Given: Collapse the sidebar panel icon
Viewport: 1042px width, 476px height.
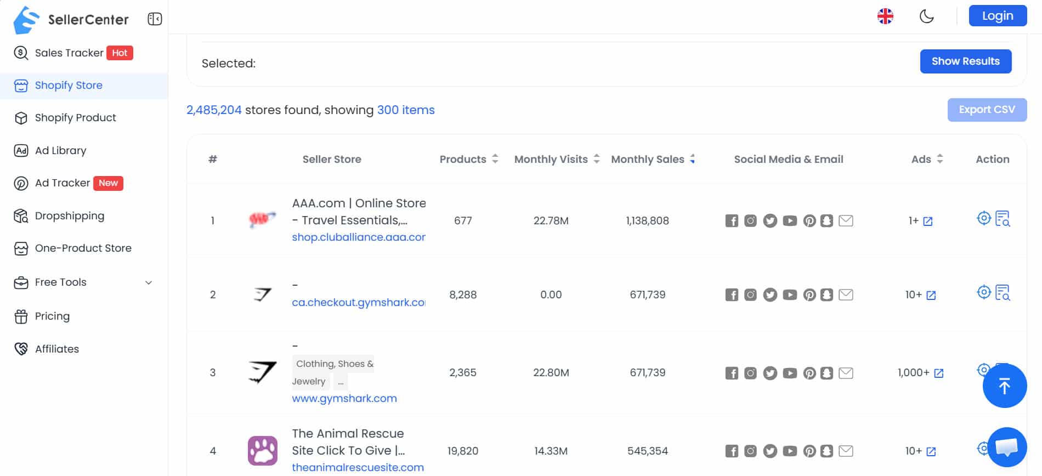Looking at the screenshot, I should pyautogui.click(x=155, y=19).
